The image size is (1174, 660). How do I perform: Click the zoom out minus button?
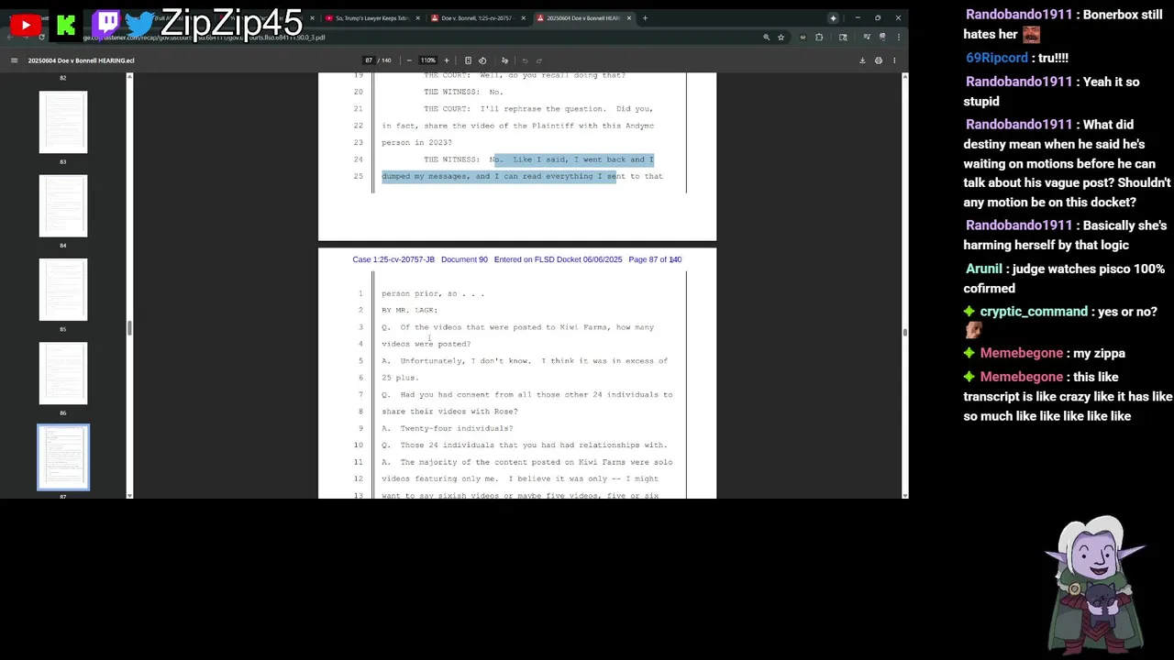pos(409,60)
